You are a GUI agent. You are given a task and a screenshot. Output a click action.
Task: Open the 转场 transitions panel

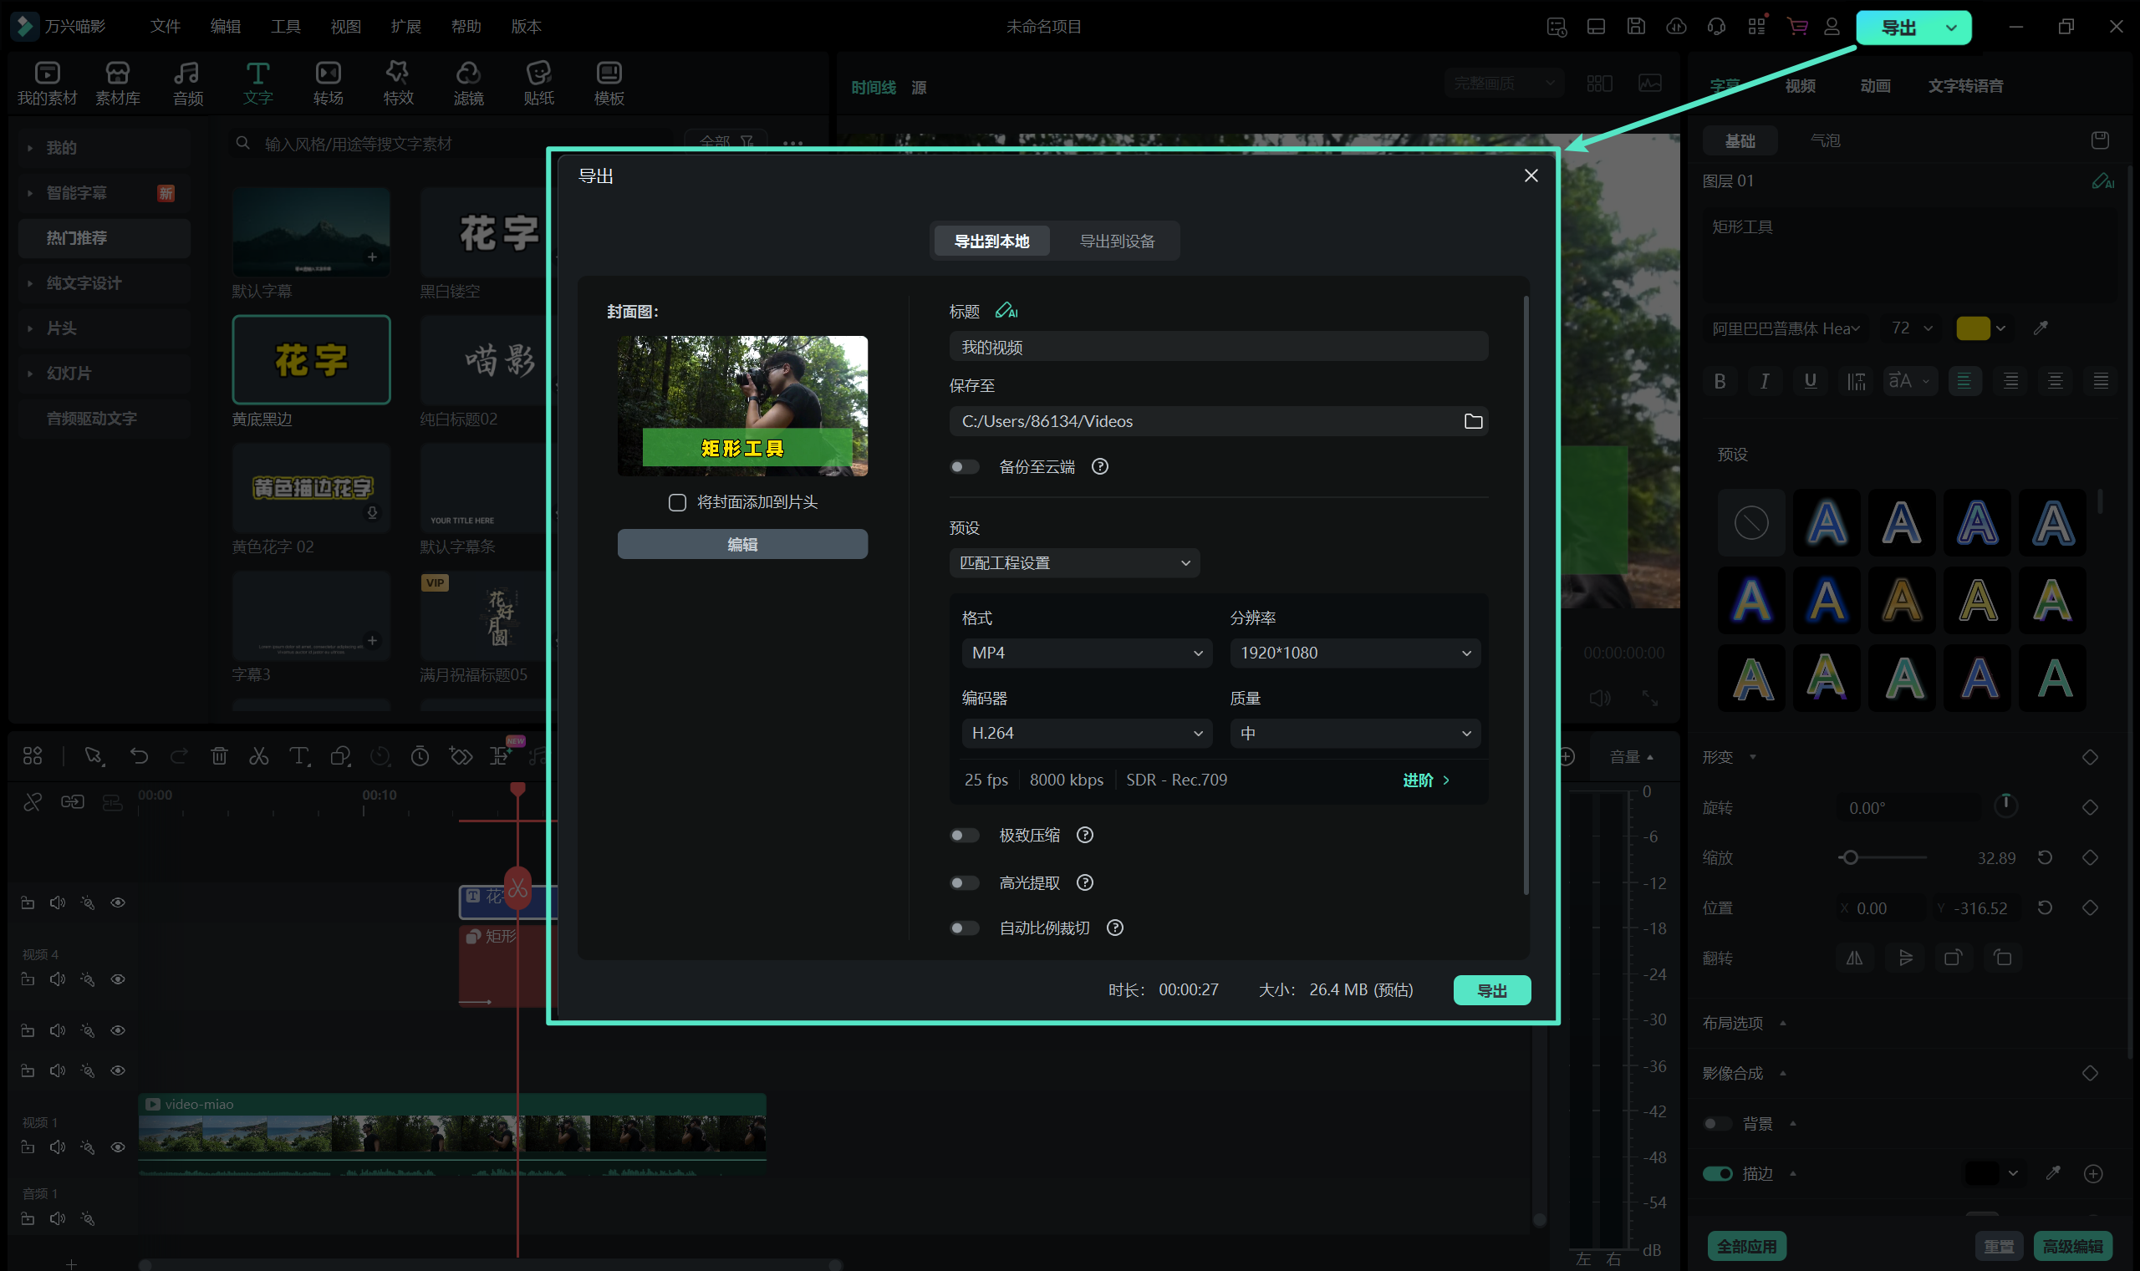point(329,83)
